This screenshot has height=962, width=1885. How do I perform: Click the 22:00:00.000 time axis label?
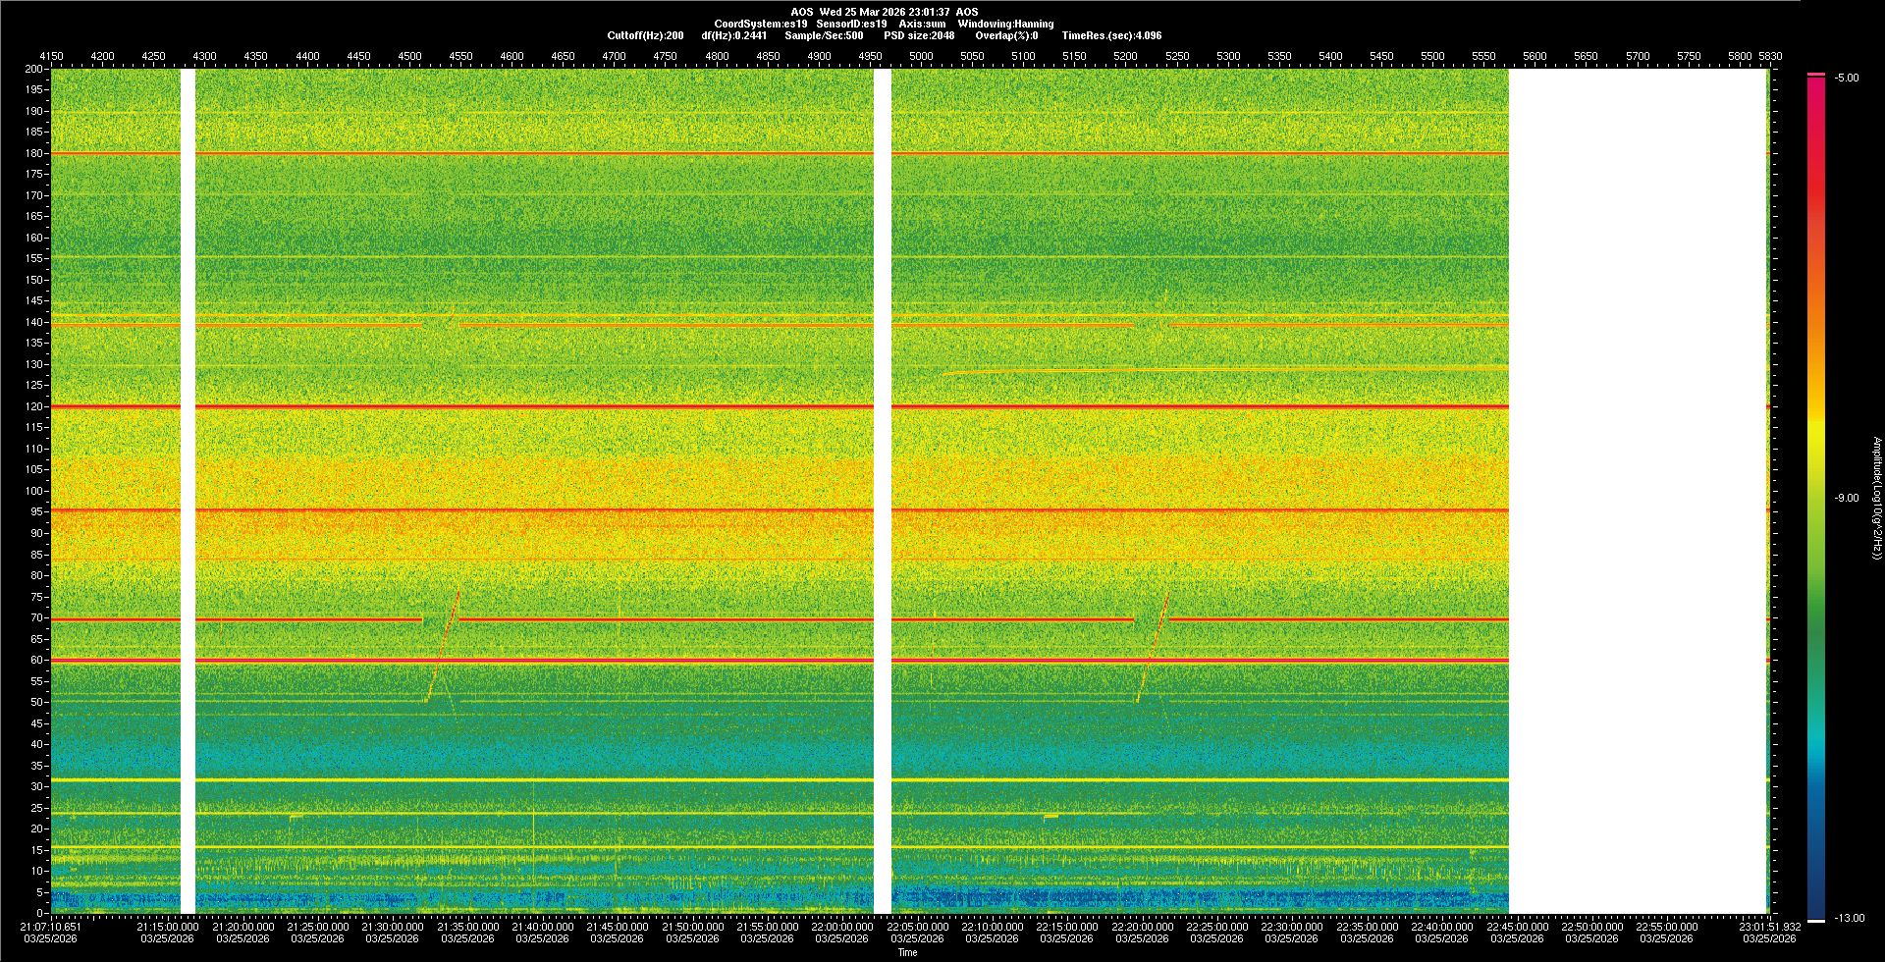841,927
